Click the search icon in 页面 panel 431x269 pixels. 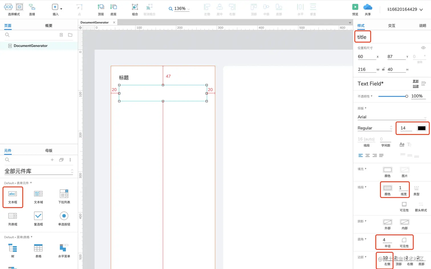[7, 35]
